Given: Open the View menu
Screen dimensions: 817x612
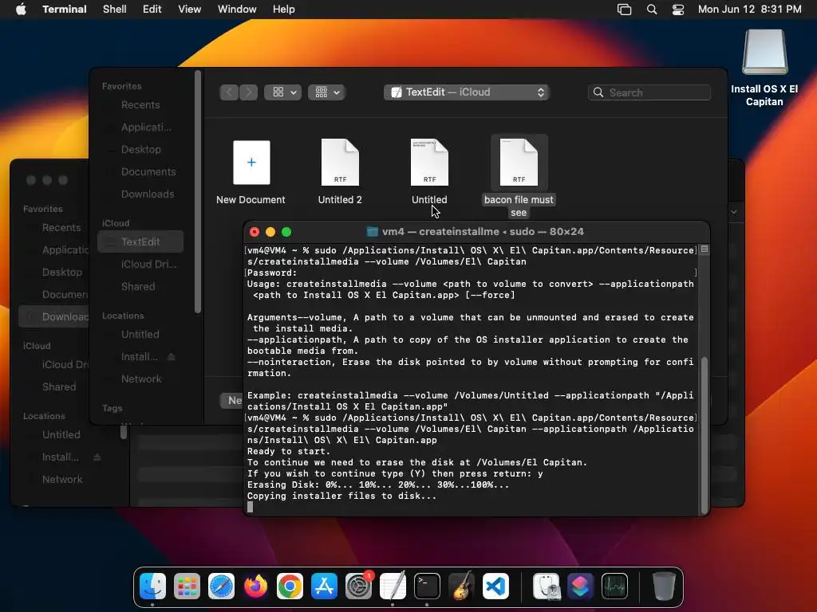Looking at the screenshot, I should click(190, 10).
